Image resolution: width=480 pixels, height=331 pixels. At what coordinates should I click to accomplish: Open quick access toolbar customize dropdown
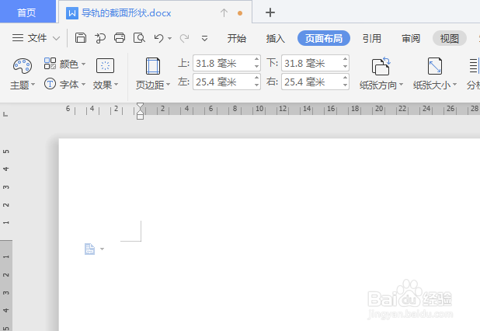click(204, 39)
